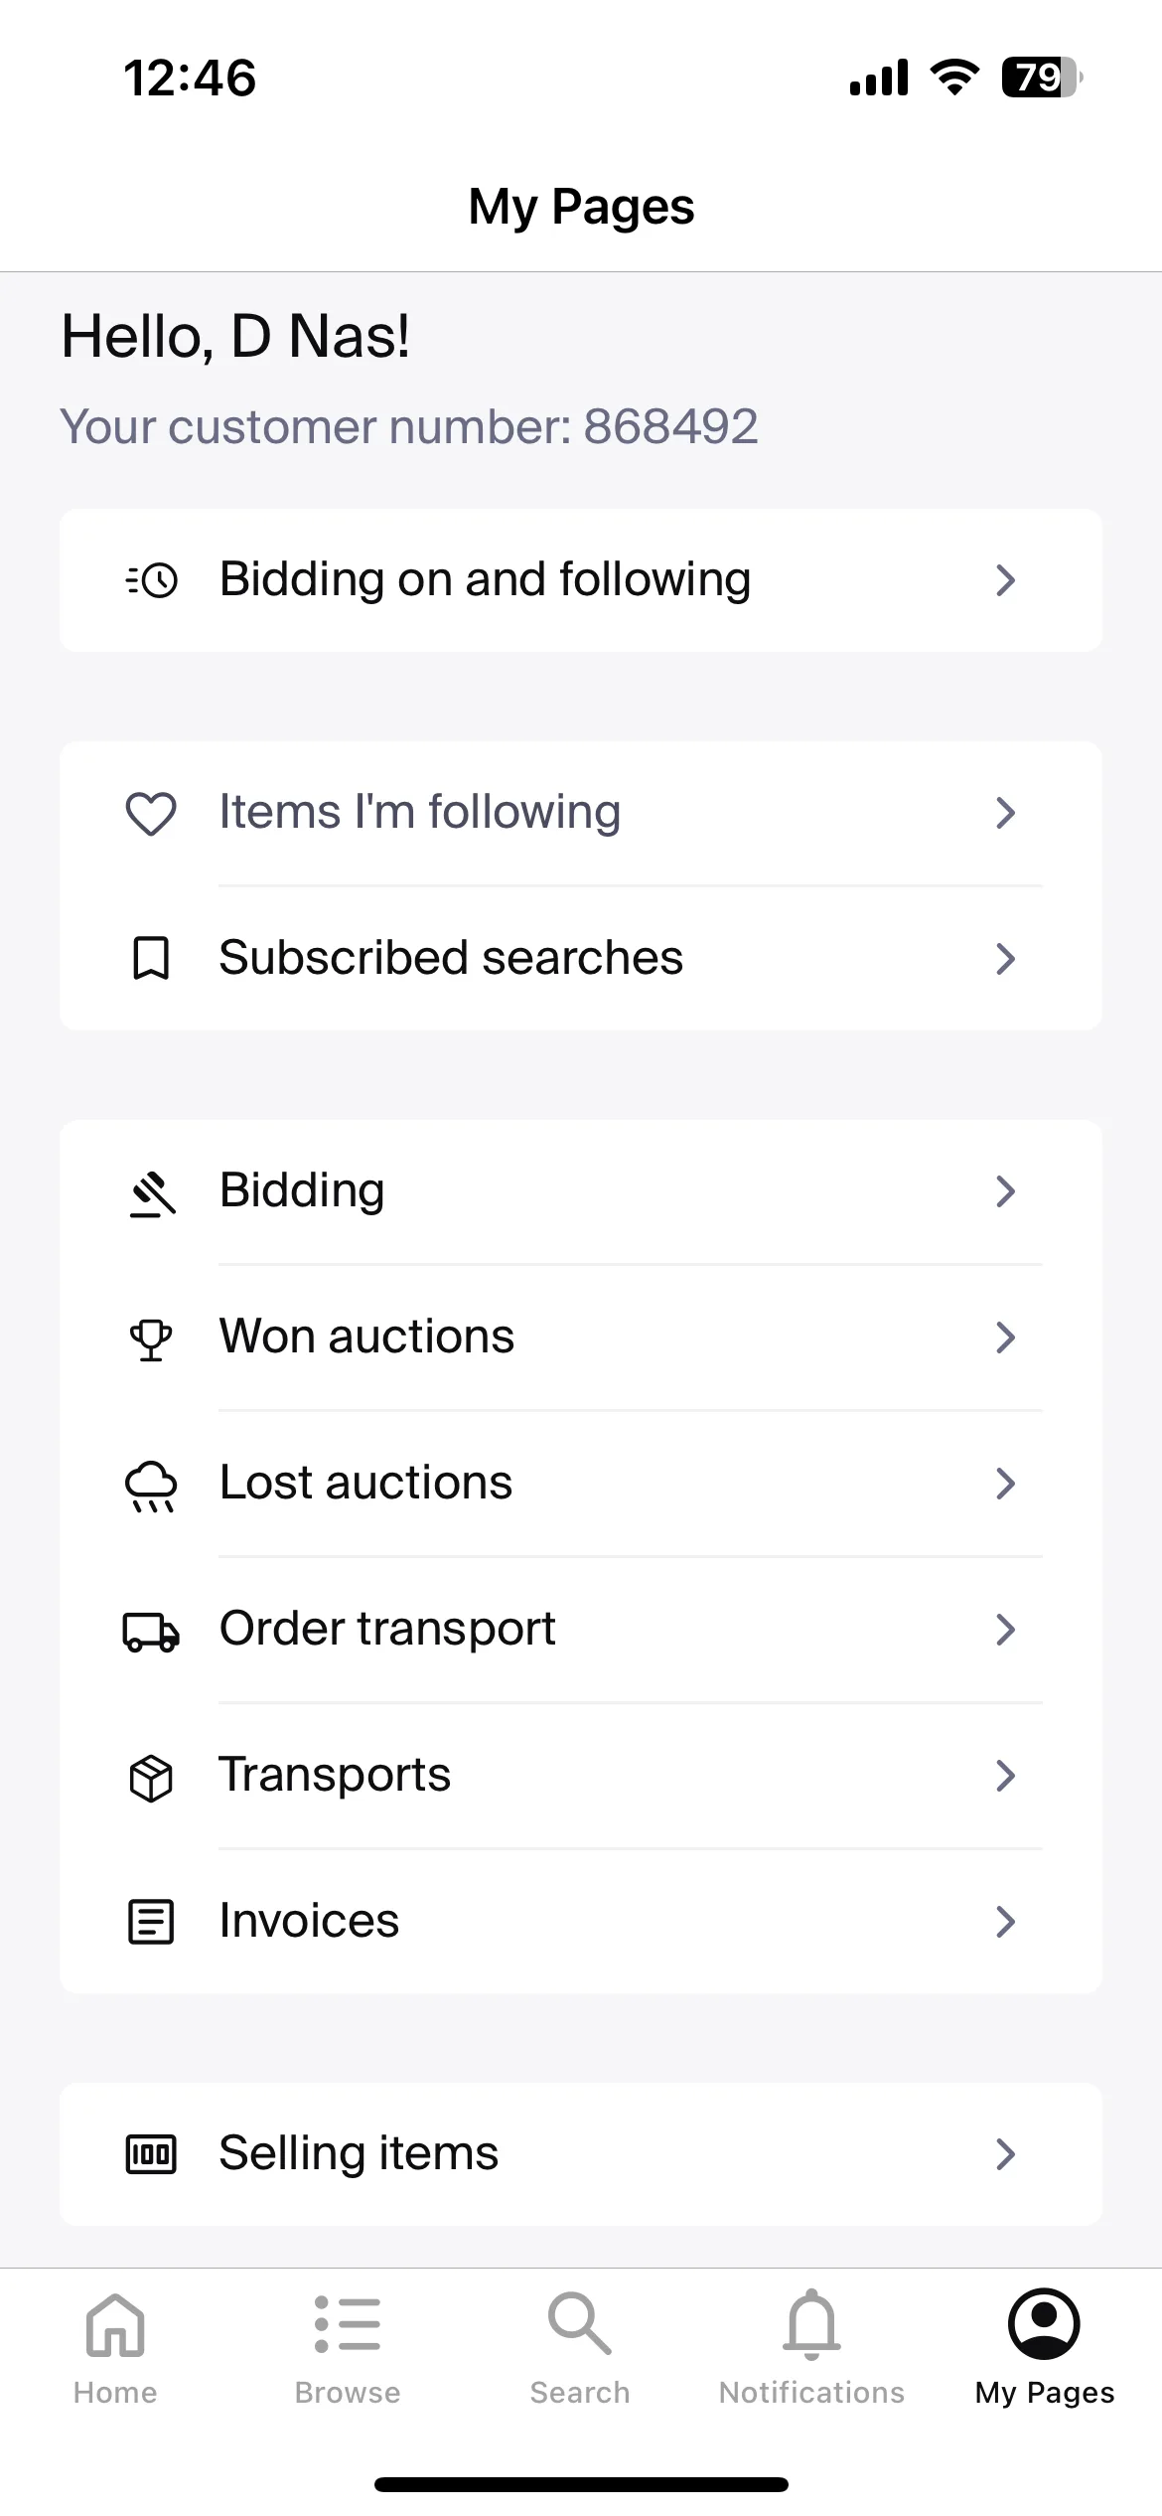The height and width of the screenshot is (2516, 1162).
Task: Tap the clock list icon for Bidding on and following
Action: pyautogui.click(x=151, y=580)
